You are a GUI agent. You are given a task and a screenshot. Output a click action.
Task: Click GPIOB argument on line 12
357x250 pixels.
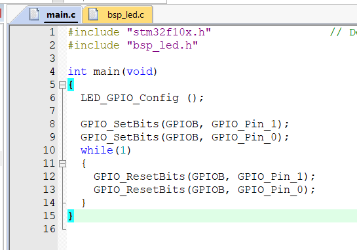(208, 177)
